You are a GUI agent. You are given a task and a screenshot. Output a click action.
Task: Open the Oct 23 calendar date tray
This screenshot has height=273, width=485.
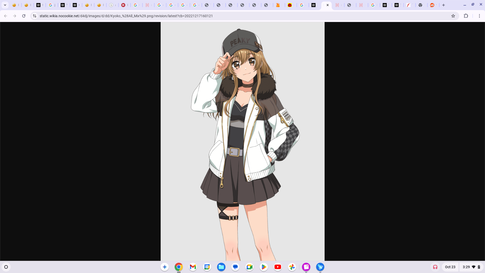tap(450, 267)
